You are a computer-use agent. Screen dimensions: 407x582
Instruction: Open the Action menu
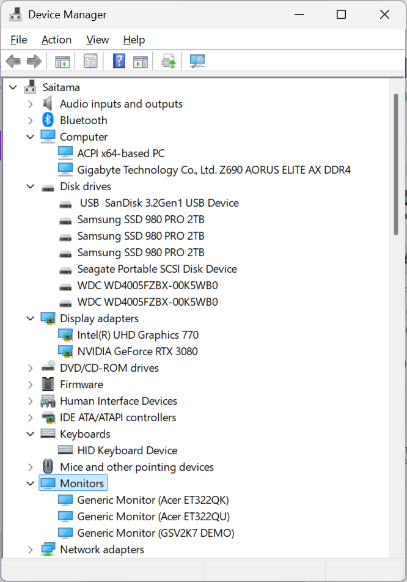coord(56,40)
